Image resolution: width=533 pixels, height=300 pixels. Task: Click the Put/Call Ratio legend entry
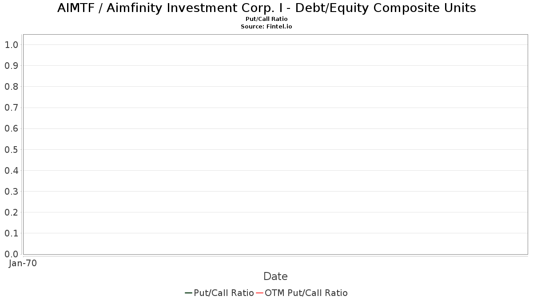tap(219, 293)
